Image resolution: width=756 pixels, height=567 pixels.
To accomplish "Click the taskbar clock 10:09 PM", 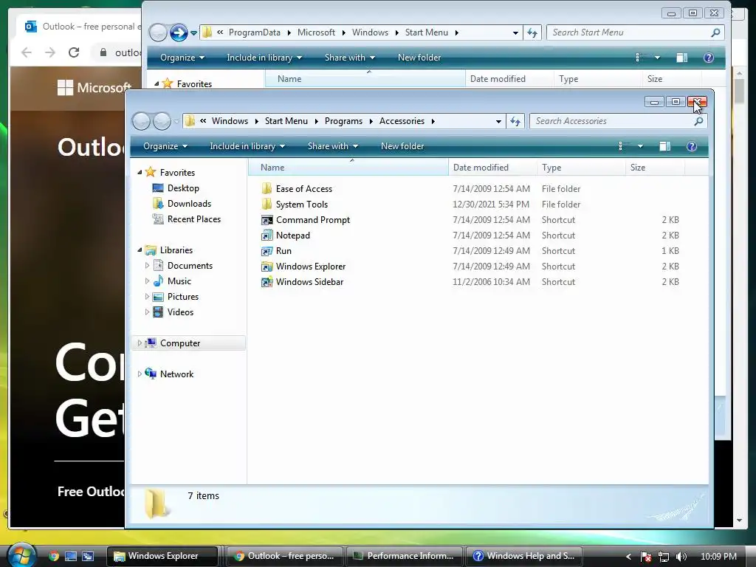I will (x=718, y=557).
